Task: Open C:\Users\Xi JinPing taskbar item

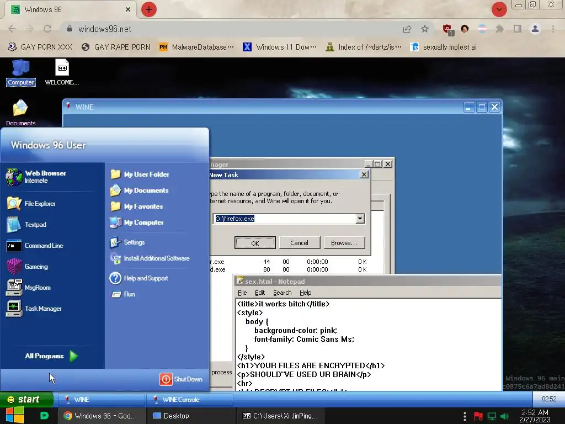Action: 280,416
